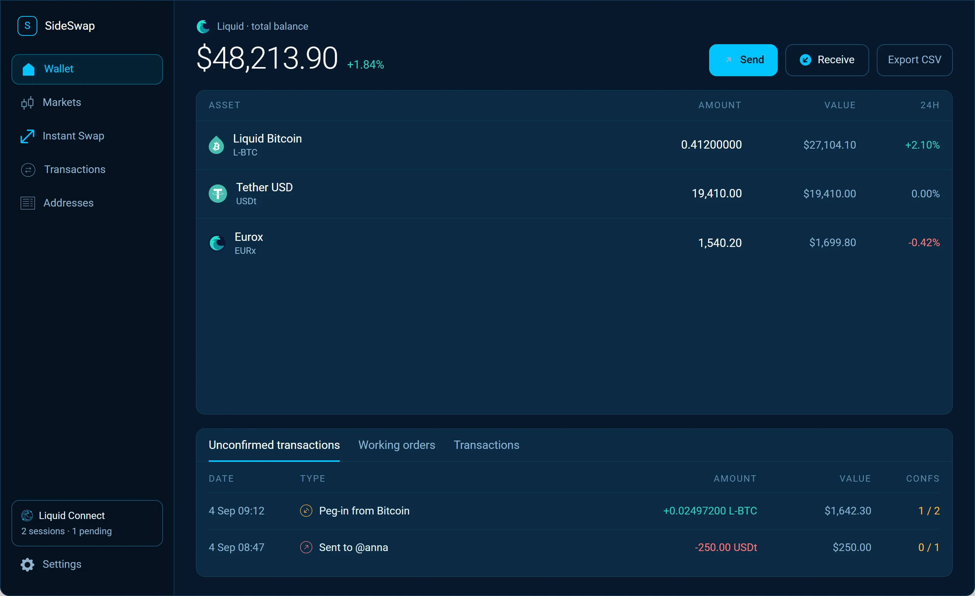The width and height of the screenshot is (975, 596).
Task: Open the Liquid Connect sessions card
Action: coord(87,524)
